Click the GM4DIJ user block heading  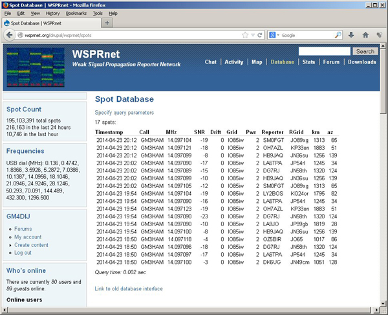18,216
